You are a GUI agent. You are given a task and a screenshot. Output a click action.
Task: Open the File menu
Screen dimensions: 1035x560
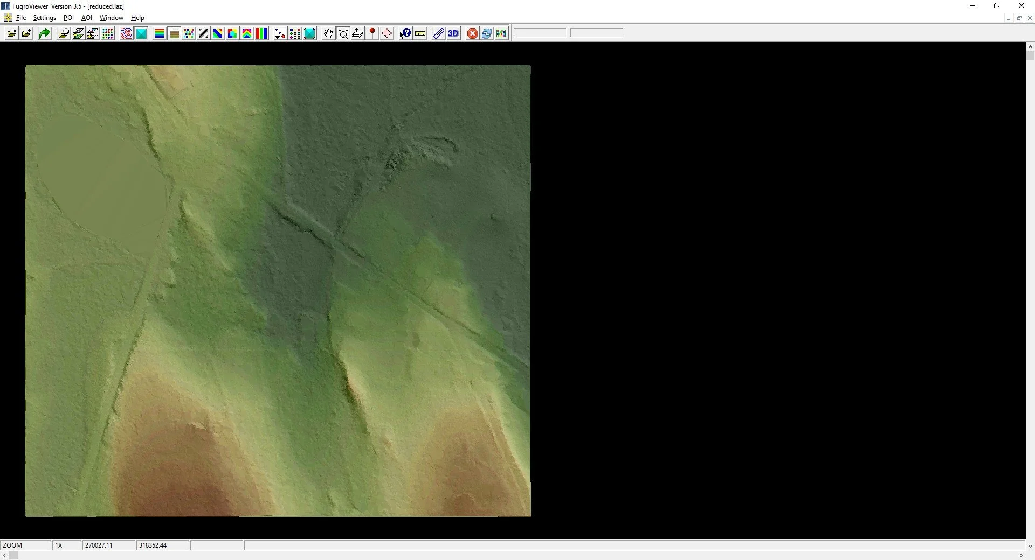[x=21, y=18]
